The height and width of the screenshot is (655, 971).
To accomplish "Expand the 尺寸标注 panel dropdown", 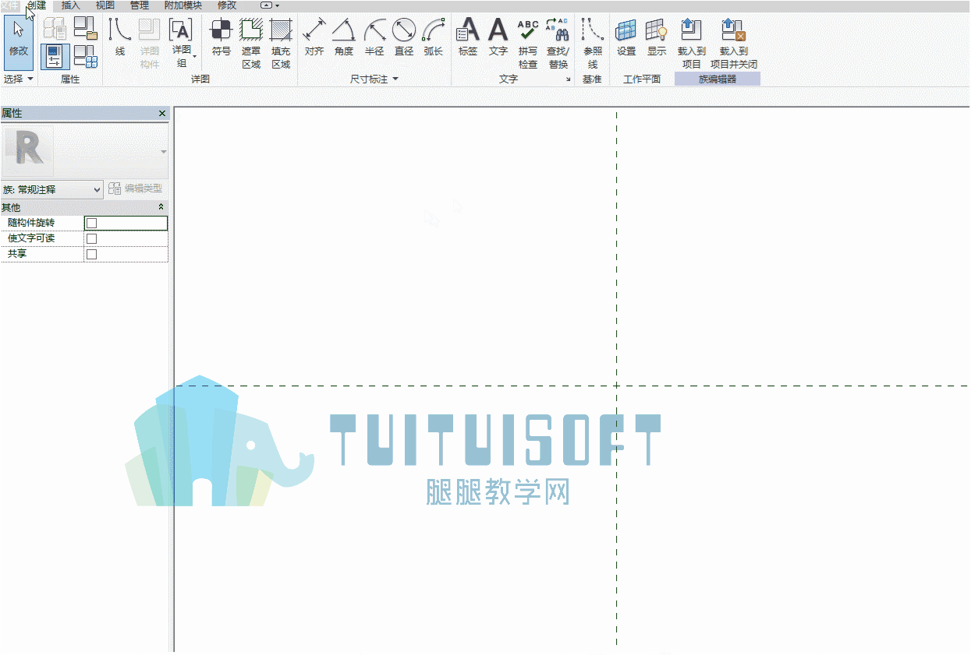I will [374, 79].
